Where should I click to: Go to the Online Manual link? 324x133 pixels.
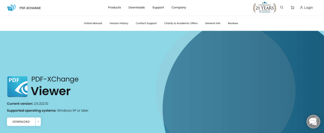tap(93, 23)
